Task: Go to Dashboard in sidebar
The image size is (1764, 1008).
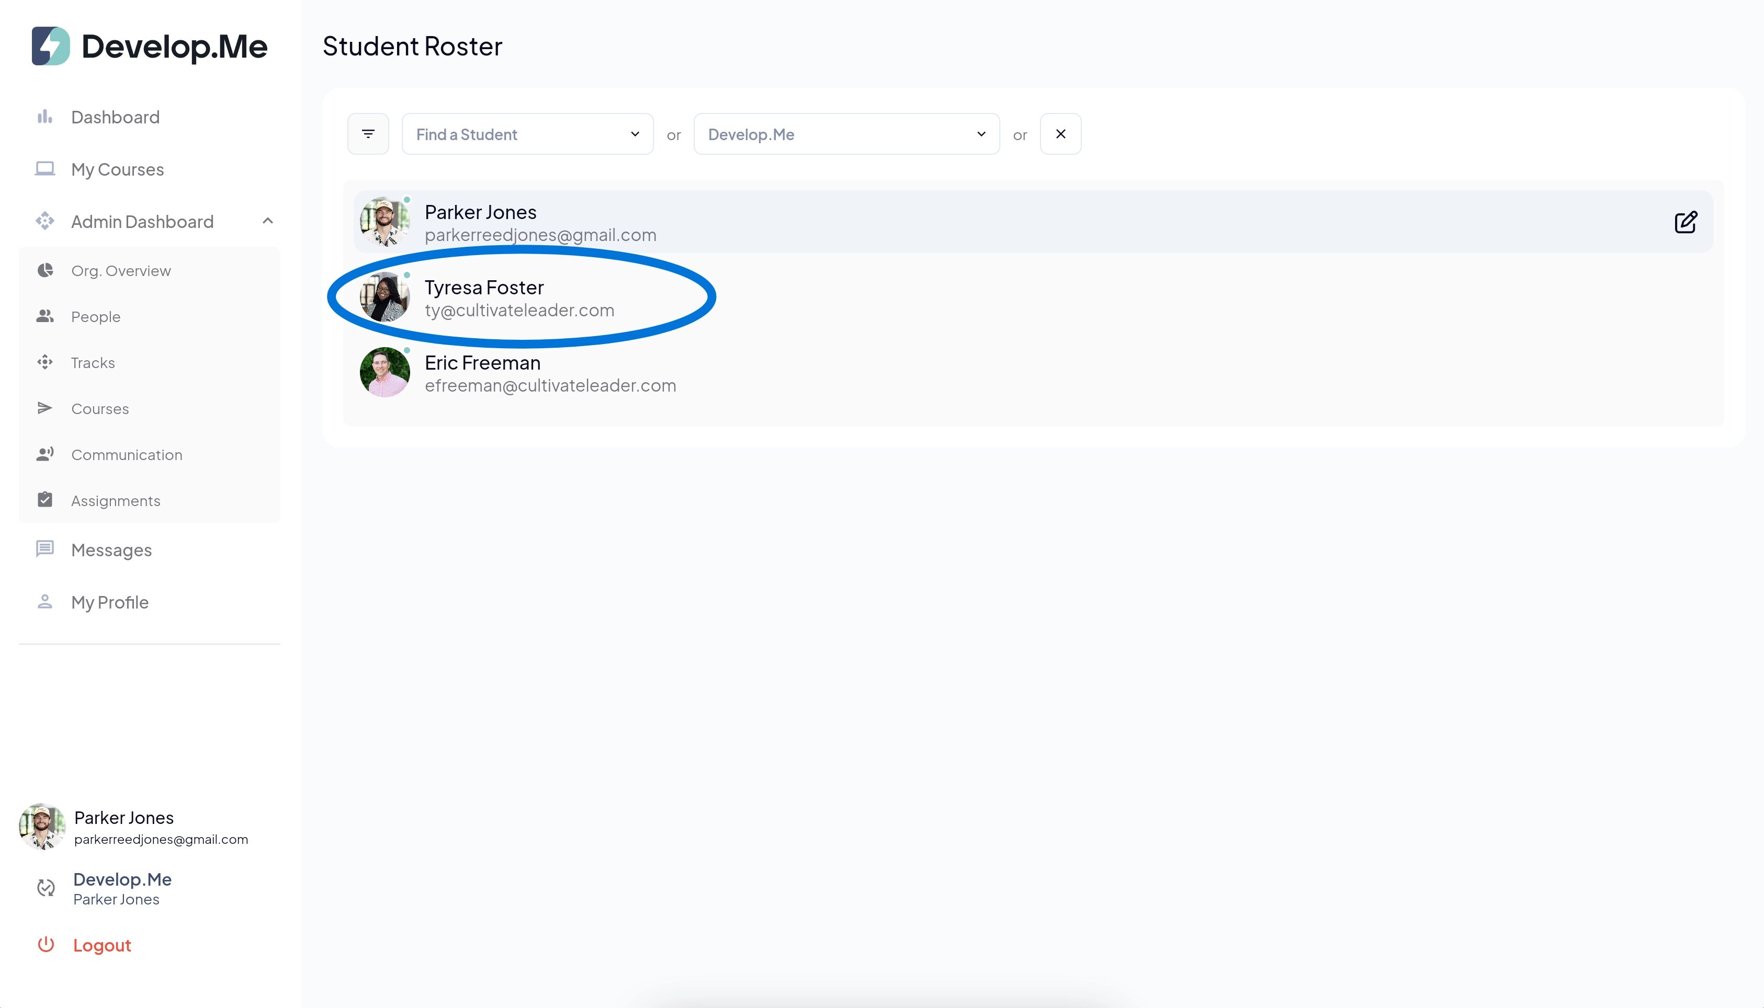Action: point(115,117)
